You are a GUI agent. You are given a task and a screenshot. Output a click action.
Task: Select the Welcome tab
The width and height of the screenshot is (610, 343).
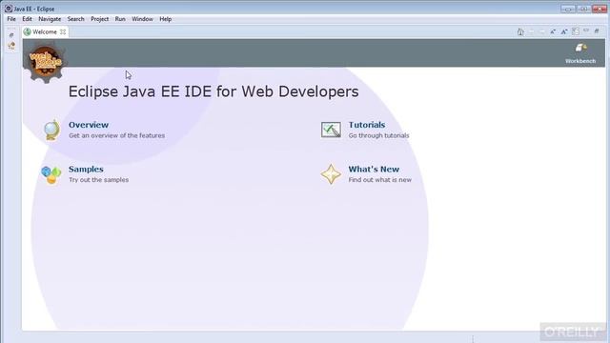pos(45,31)
